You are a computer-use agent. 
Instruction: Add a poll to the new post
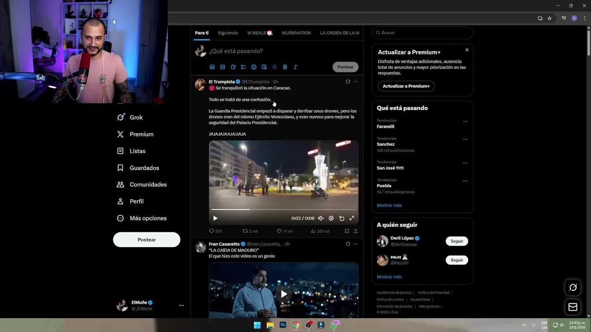[x=243, y=67]
